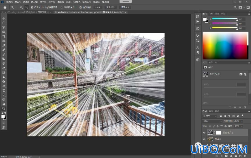Toggle layer filter on/off switch
Image resolution: width=251 pixels, height=158 pixels.
coord(242,115)
